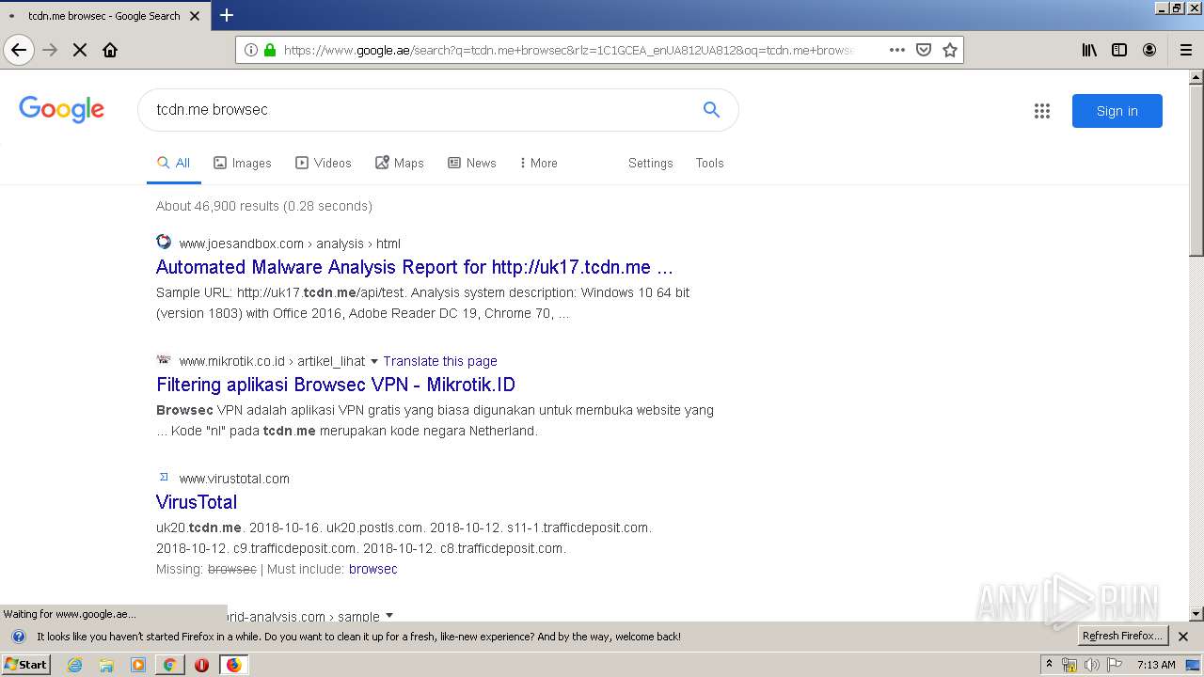
Task: Bookmark this page with the star icon
Action: [x=950, y=50]
